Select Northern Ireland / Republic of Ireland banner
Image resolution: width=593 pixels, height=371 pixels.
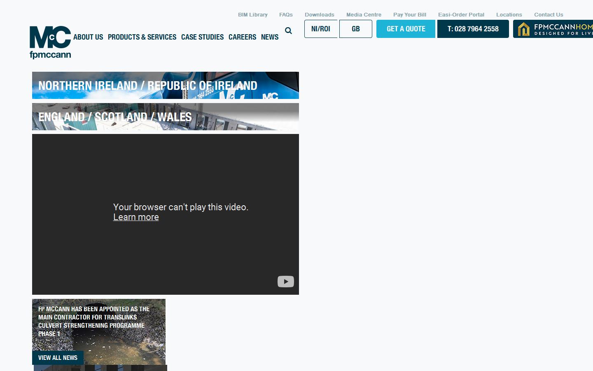[x=165, y=85]
